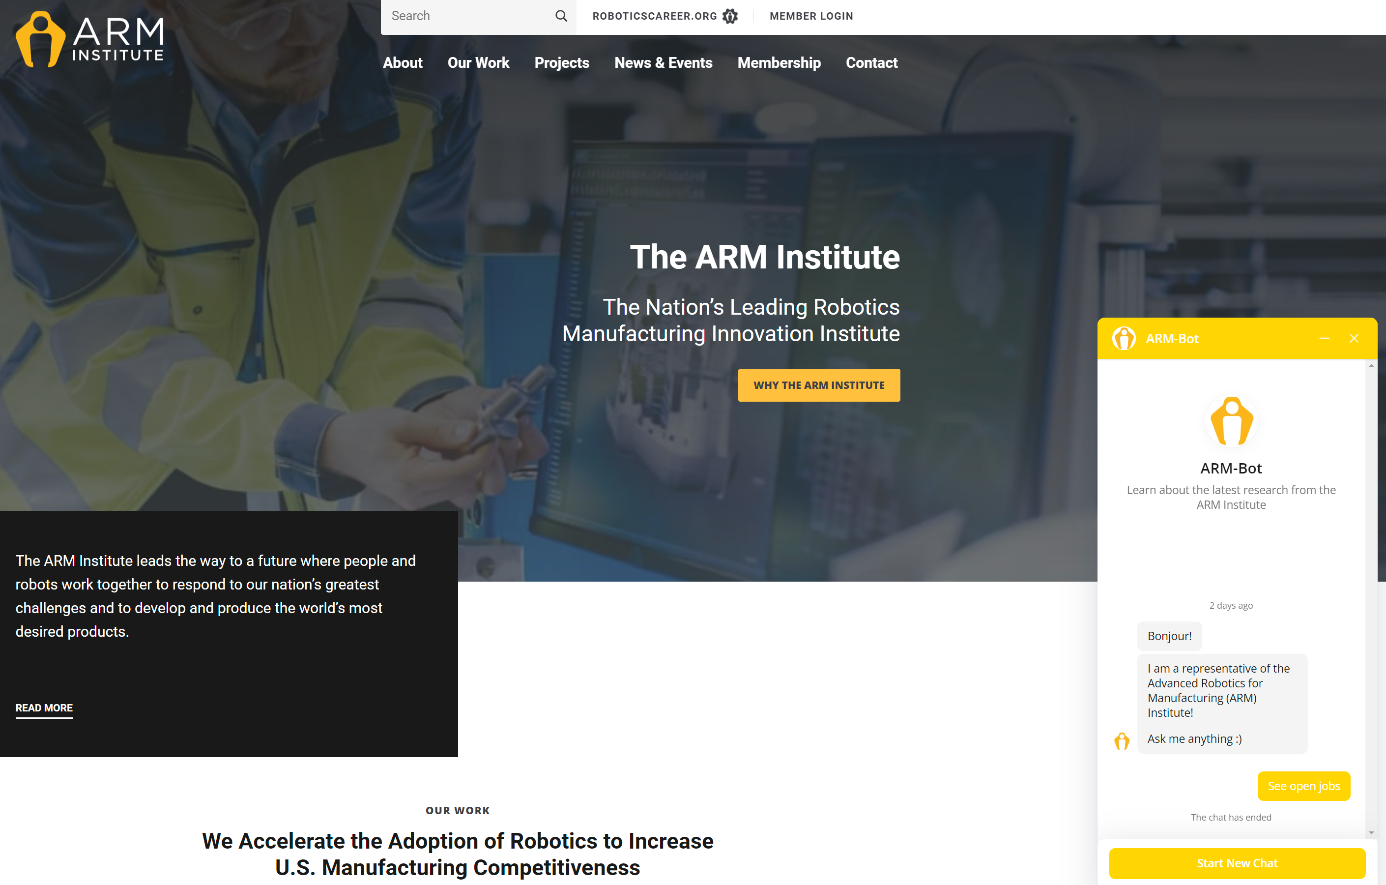Viewport: 1386px width, 885px height.
Task: Close the ARM-Bot chat panel
Action: [x=1354, y=339]
